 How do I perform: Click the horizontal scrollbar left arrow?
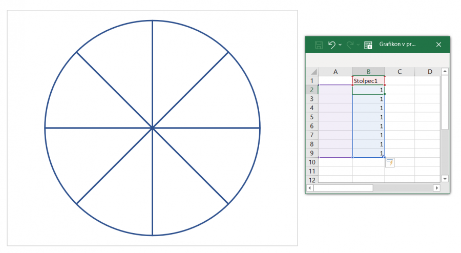(309, 188)
